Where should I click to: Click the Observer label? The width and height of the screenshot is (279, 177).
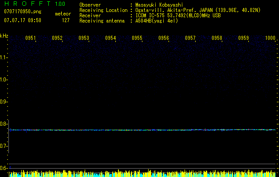90,5
